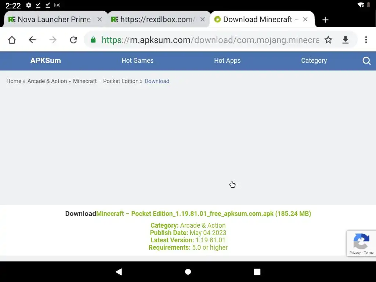Image resolution: width=376 pixels, height=282 pixels.
Task: Switch to Nova Launcher Prime tab
Action: [x=54, y=19]
